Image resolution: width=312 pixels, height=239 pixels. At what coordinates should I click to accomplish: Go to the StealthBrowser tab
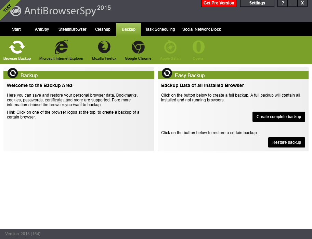pos(73,29)
